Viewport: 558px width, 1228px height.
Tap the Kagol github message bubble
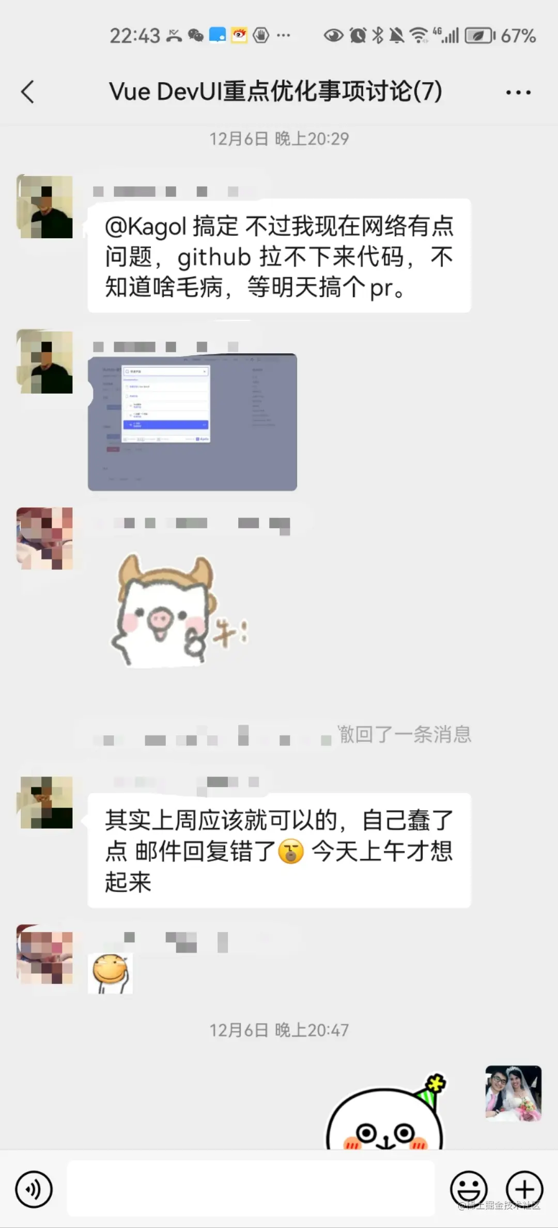[x=279, y=256]
